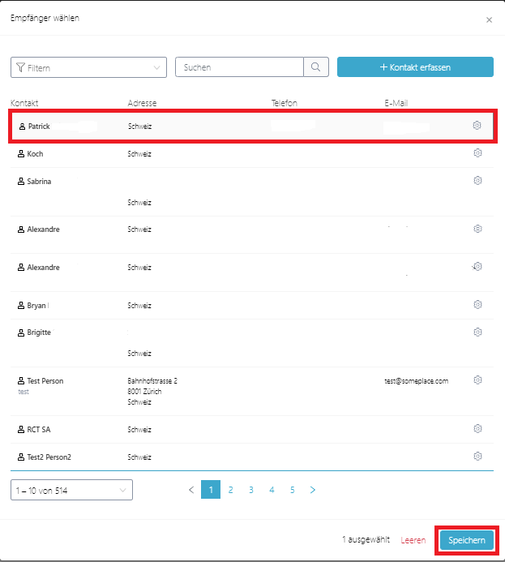Go to next page arrow

(x=313, y=490)
